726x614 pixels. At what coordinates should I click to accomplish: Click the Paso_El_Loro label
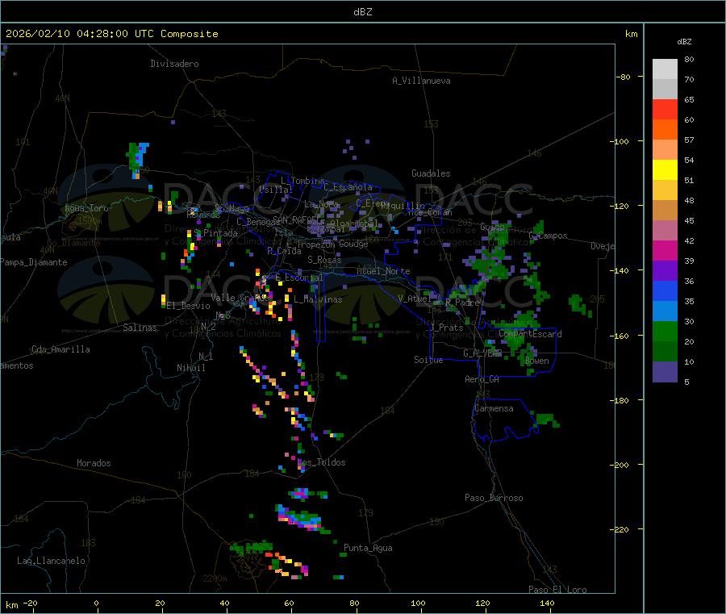click(557, 590)
